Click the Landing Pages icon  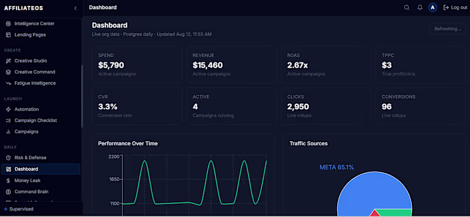tap(8, 35)
